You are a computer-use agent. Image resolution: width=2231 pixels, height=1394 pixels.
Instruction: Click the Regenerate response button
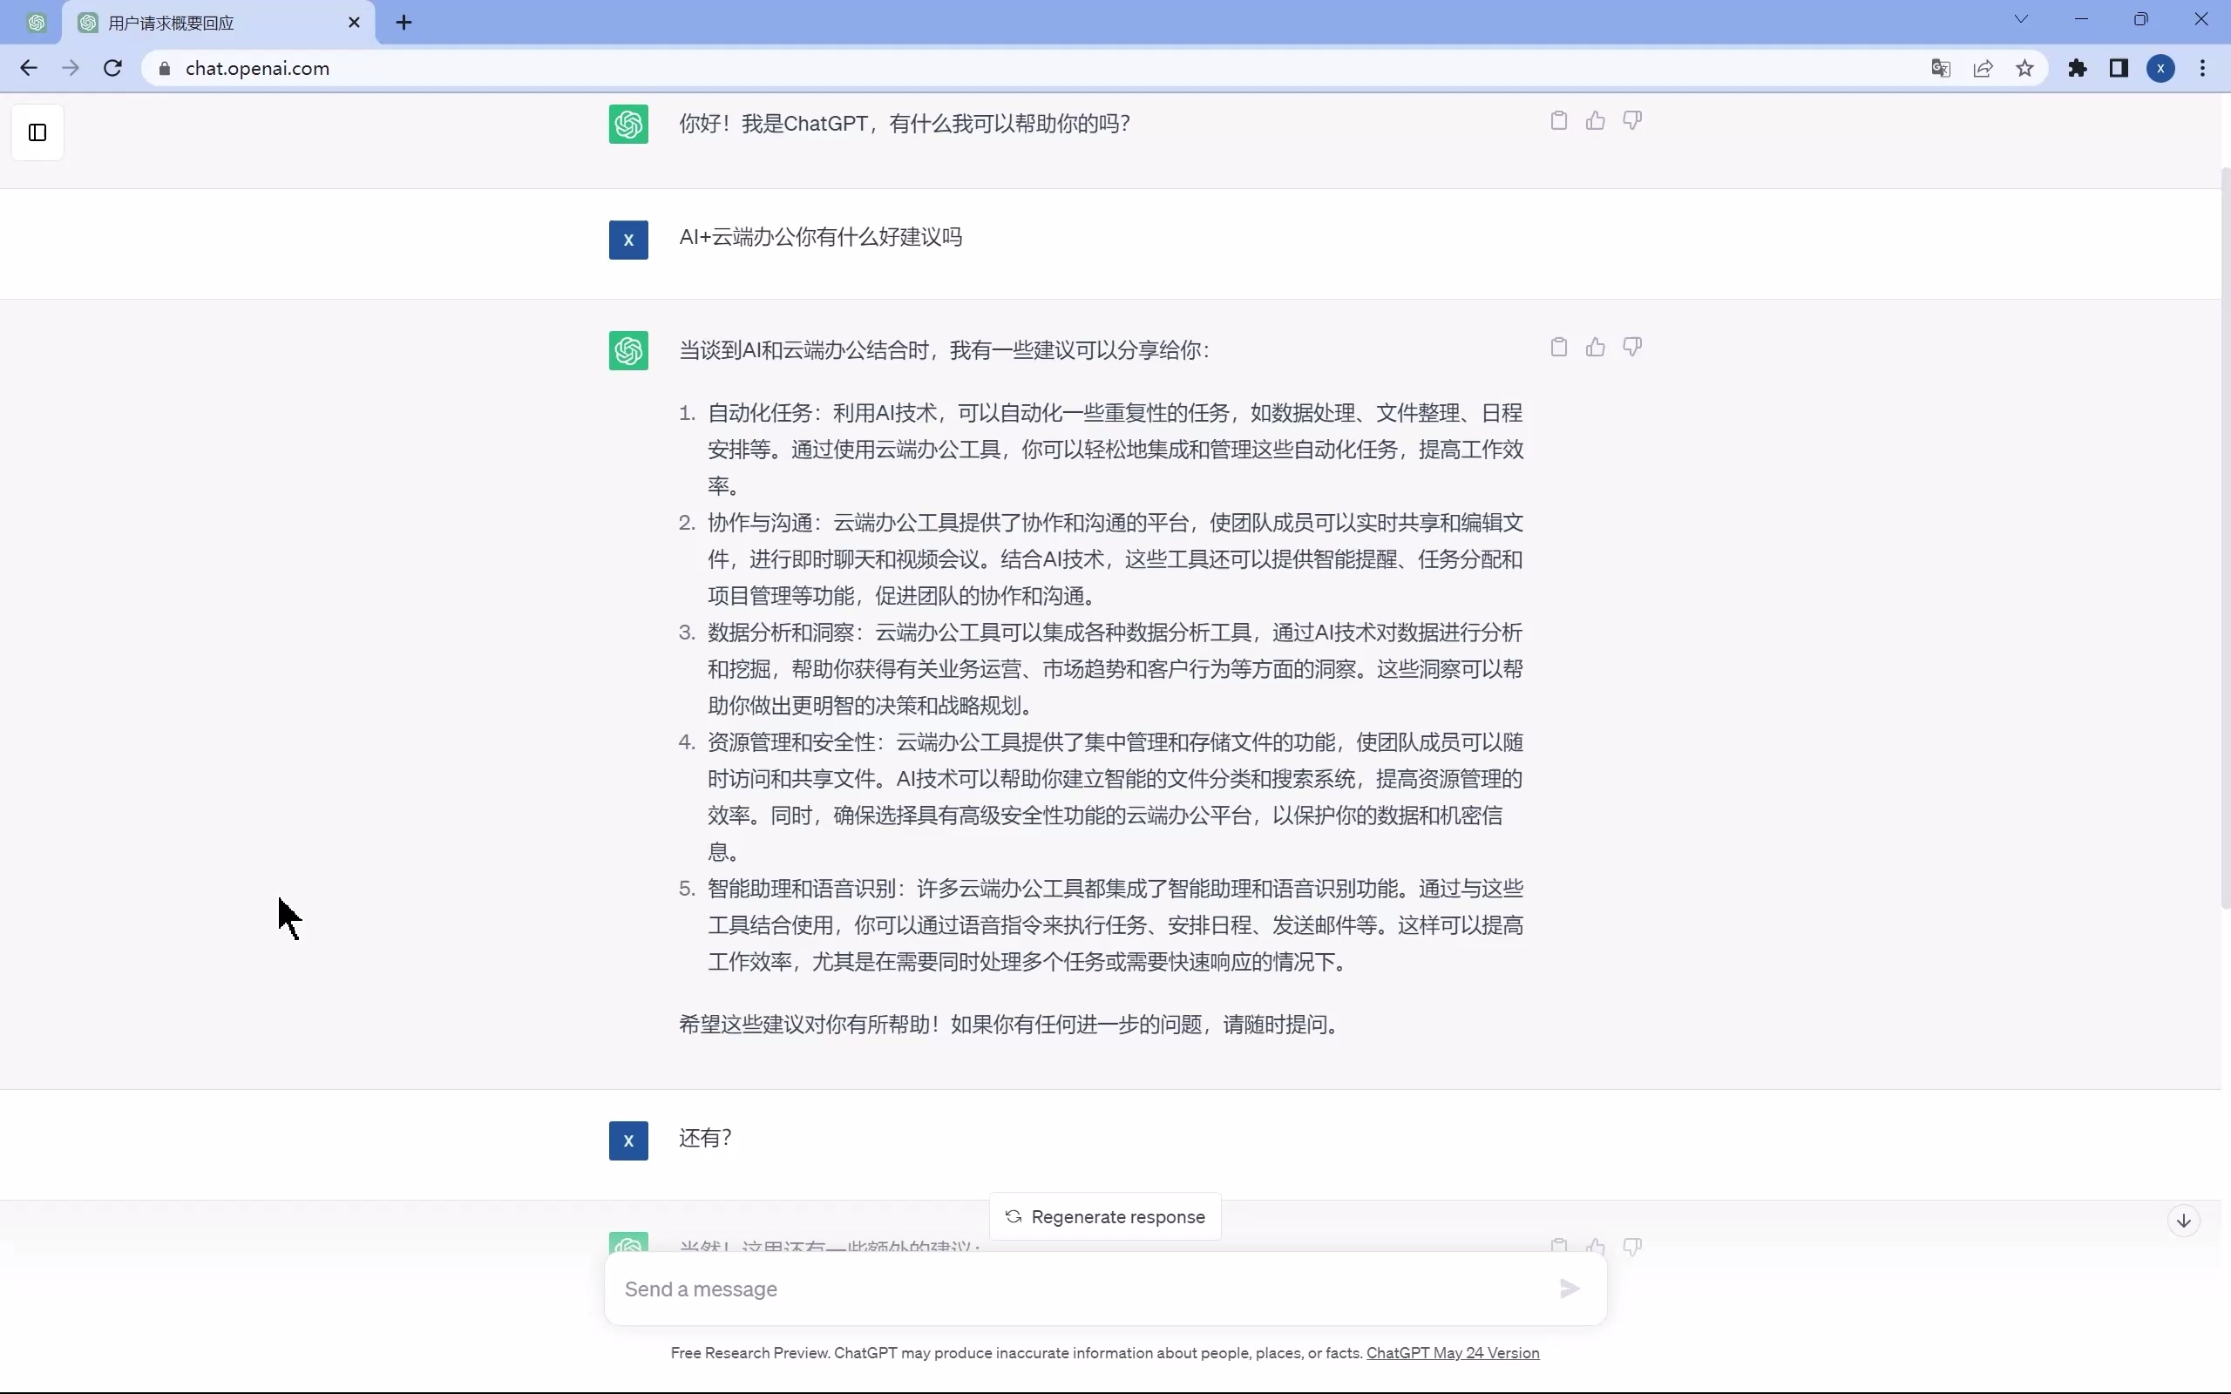point(1103,1216)
